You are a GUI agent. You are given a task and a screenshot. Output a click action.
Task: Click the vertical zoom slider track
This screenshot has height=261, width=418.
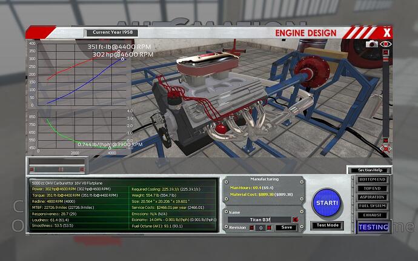click(386, 97)
